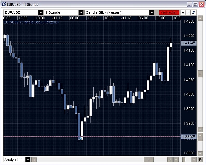Click the vertical zoom minus button

[200, 153]
